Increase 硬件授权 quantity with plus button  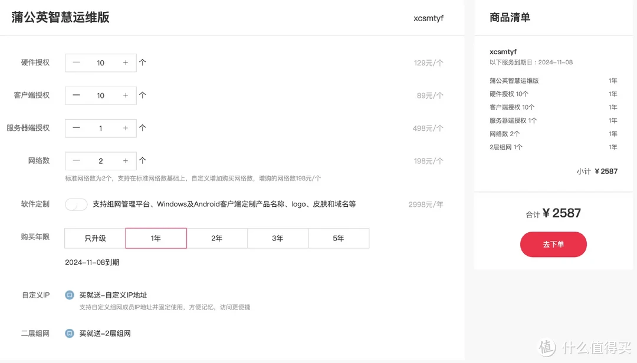(x=125, y=62)
